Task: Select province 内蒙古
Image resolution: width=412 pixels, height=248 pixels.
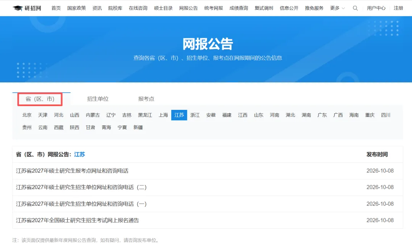Action: point(93,115)
